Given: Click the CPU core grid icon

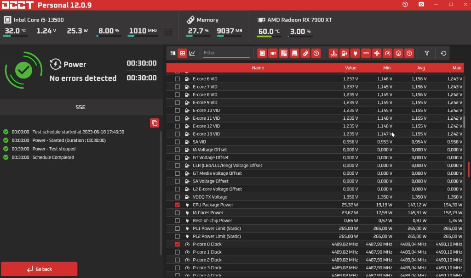Looking at the screenshot, I should (168, 32).
